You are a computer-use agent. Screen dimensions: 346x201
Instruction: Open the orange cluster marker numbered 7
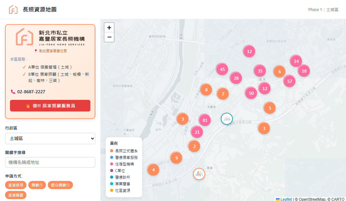tap(223, 94)
